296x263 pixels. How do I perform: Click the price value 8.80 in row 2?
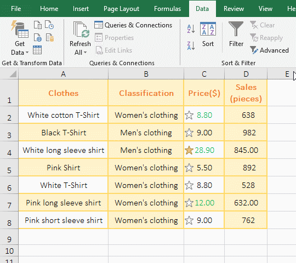(204, 115)
